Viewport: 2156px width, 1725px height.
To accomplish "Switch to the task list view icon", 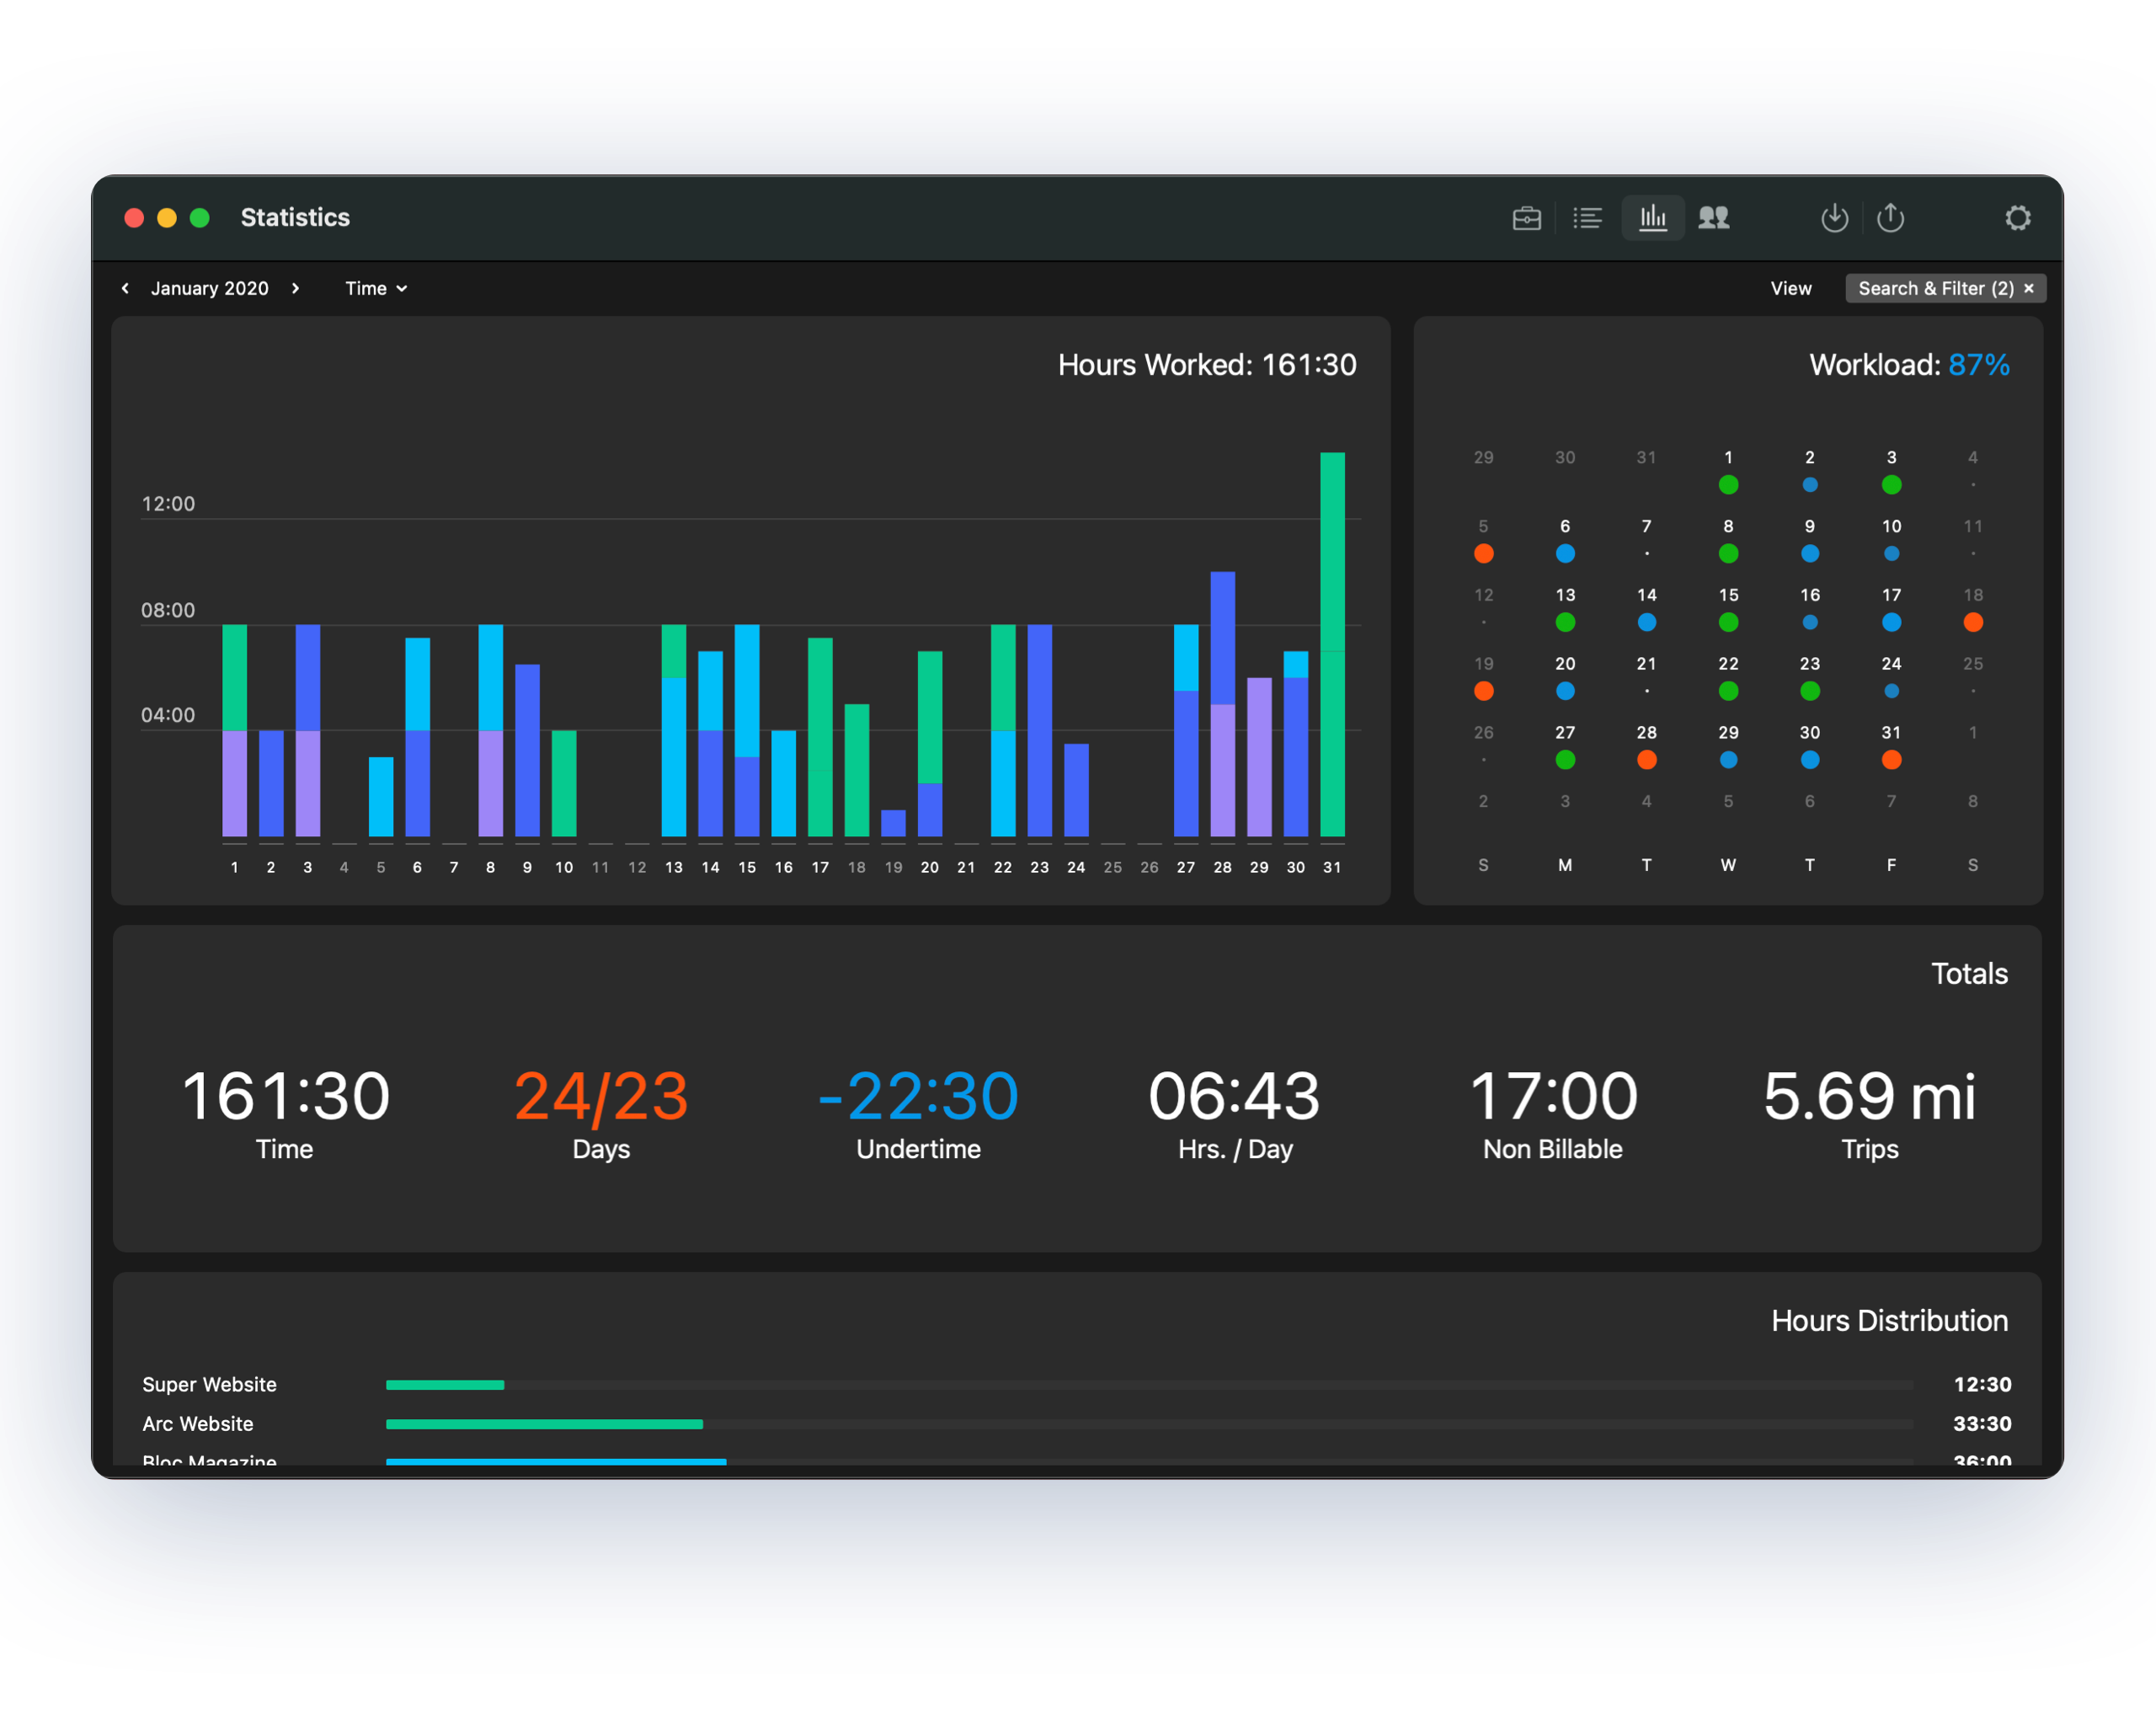I will [x=1587, y=218].
